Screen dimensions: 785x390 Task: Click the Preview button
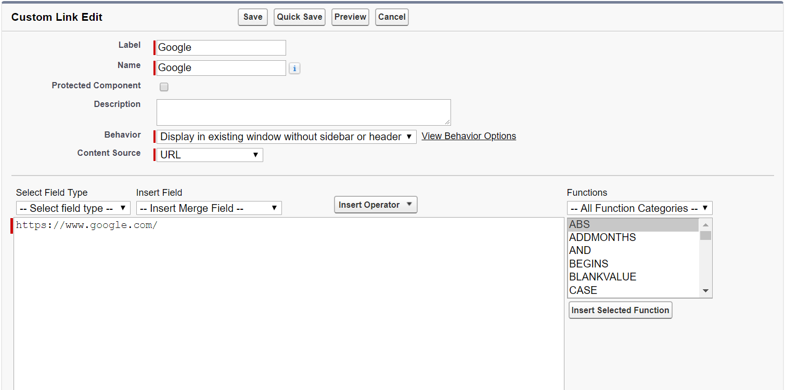tap(350, 17)
